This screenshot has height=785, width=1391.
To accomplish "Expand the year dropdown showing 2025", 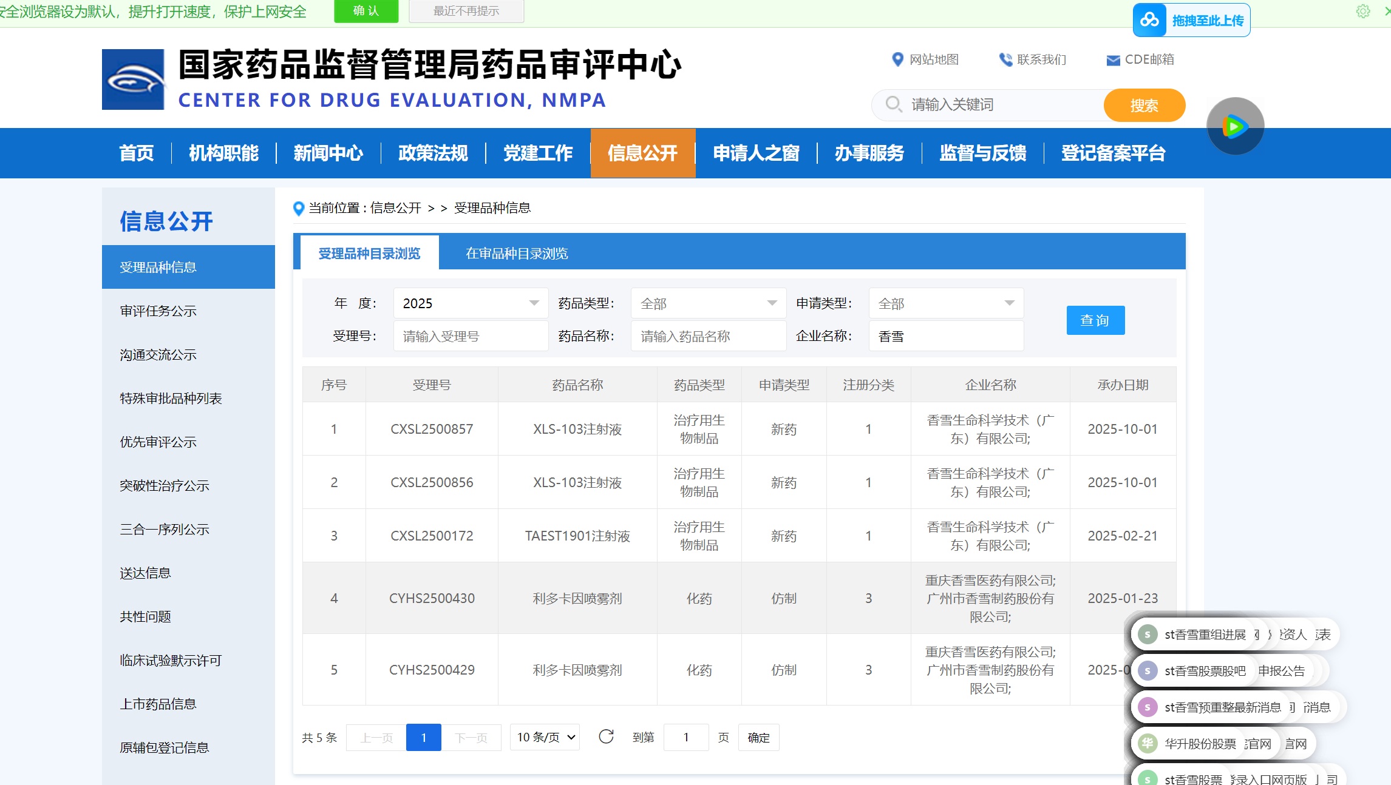I will coord(471,303).
